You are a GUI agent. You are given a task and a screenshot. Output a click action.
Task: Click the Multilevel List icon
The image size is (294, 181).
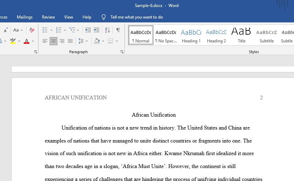tap(72, 30)
